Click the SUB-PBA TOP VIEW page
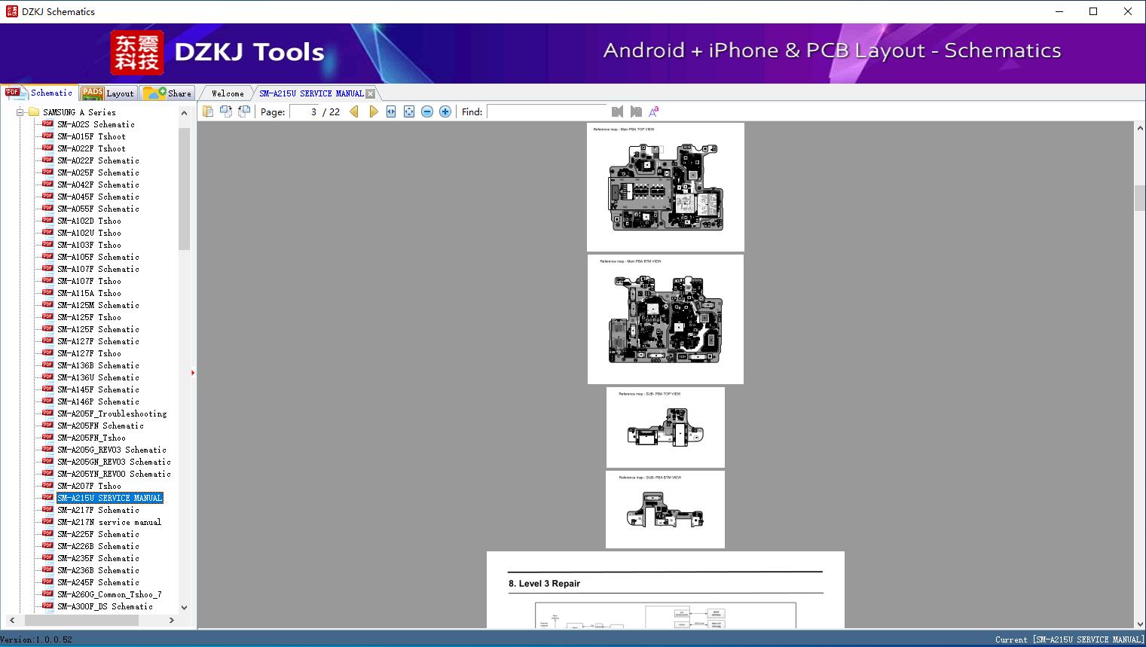Screen dimensions: 1146x647 point(665,427)
